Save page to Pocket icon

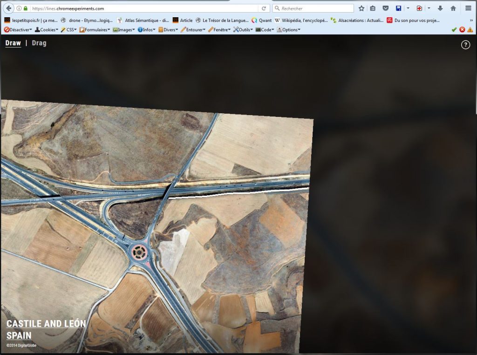tap(385, 8)
